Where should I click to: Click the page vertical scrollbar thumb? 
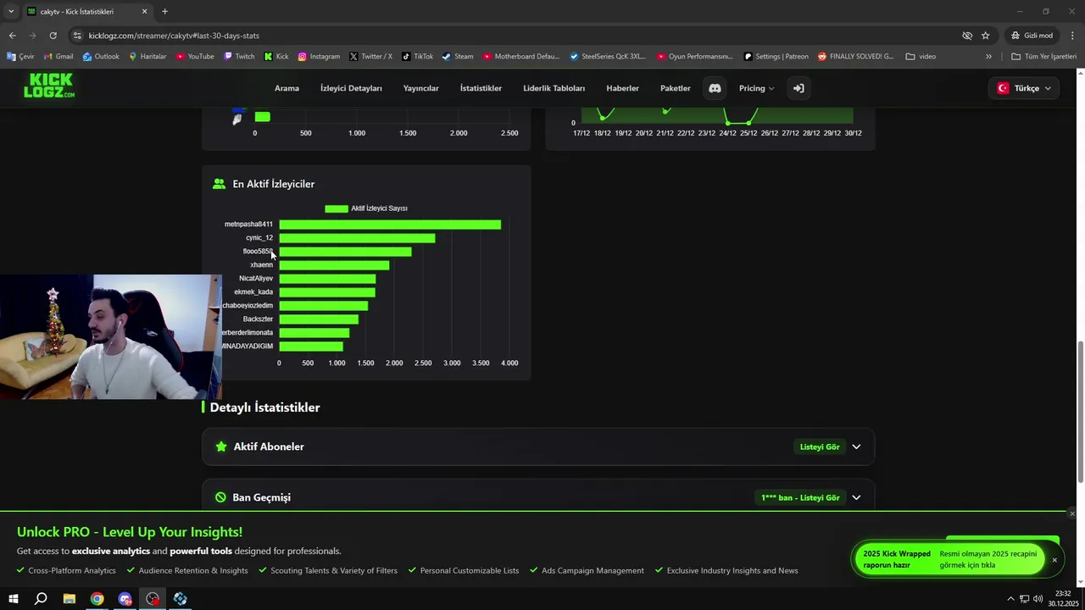coord(1080,411)
